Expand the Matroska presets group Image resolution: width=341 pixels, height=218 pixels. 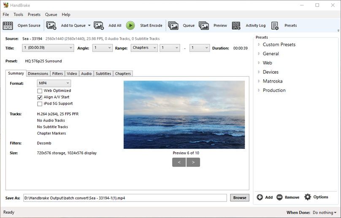259,81
